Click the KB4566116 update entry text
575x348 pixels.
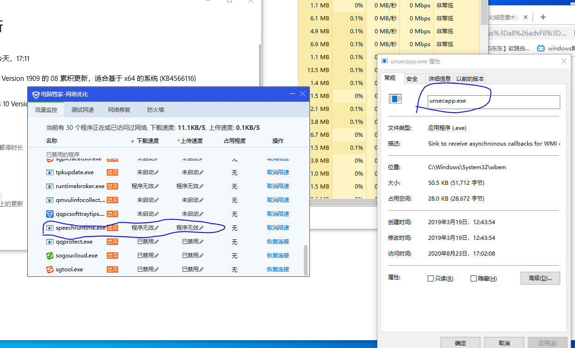click(99, 79)
